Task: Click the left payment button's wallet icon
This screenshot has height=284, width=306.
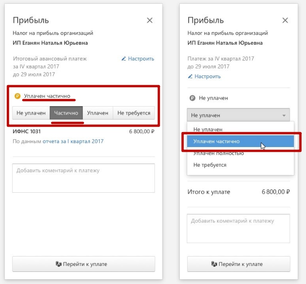Action: point(59,264)
